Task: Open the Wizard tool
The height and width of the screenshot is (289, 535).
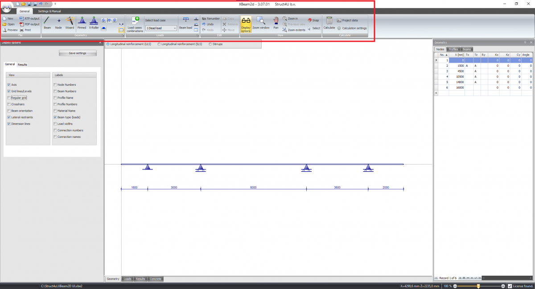Action: point(70,24)
